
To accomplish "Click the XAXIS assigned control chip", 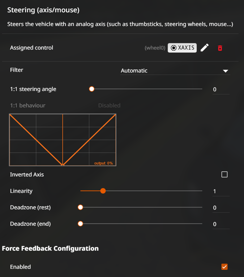I will [x=182, y=48].
